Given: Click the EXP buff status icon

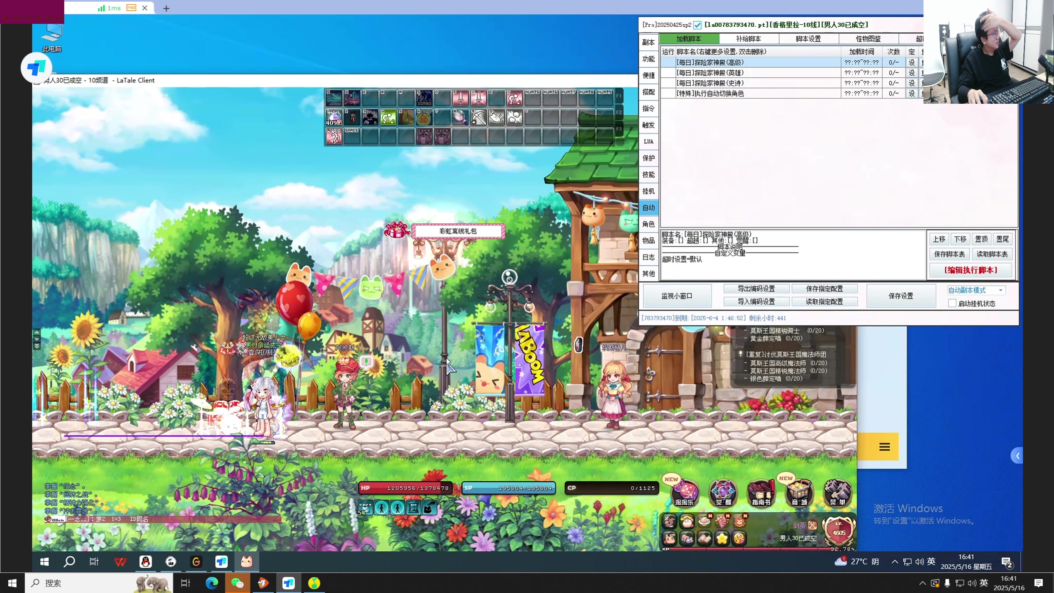Looking at the screenshot, I should point(365,508).
